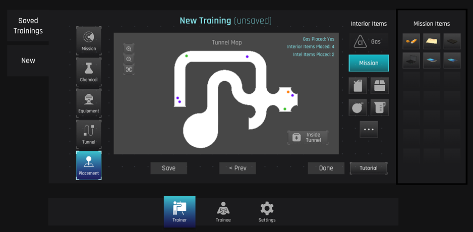Click the 'Tunnel Map' label
Viewport: 473px width, 232px height.
click(x=227, y=42)
